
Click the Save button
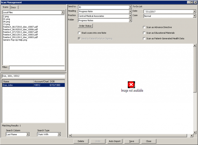coord(132,141)
